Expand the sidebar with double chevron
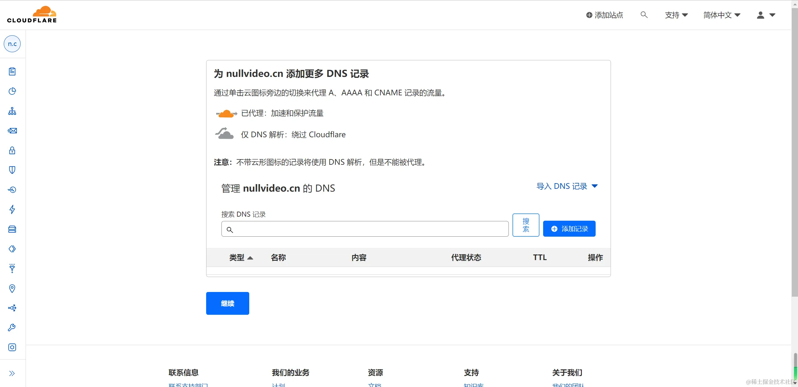The width and height of the screenshot is (798, 387). tap(12, 373)
